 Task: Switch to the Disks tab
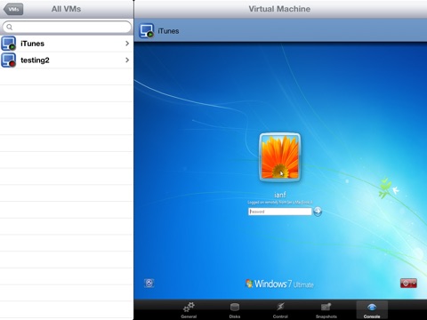pos(235,310)
